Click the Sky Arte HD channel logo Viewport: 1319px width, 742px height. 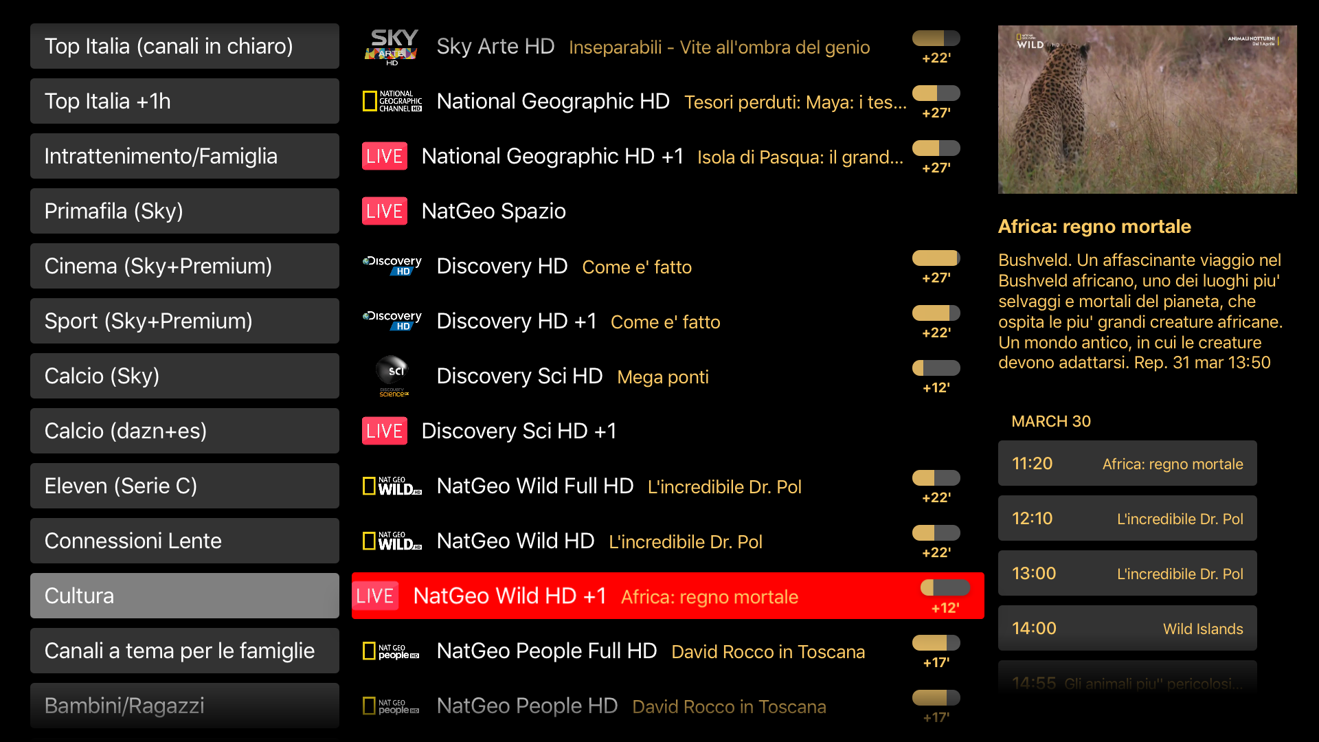[x=392, y=46]
